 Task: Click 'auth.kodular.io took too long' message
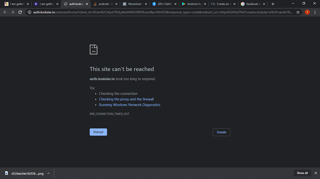click(122, 79)
